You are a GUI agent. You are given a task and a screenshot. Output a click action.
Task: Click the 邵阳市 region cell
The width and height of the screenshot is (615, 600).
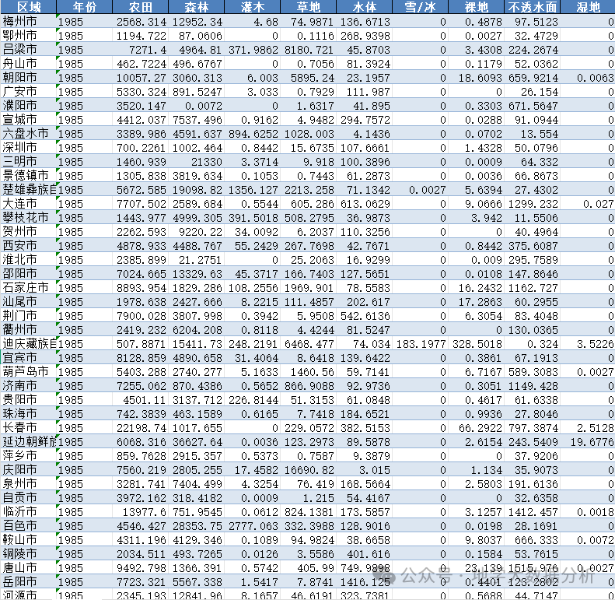[29, 274]
